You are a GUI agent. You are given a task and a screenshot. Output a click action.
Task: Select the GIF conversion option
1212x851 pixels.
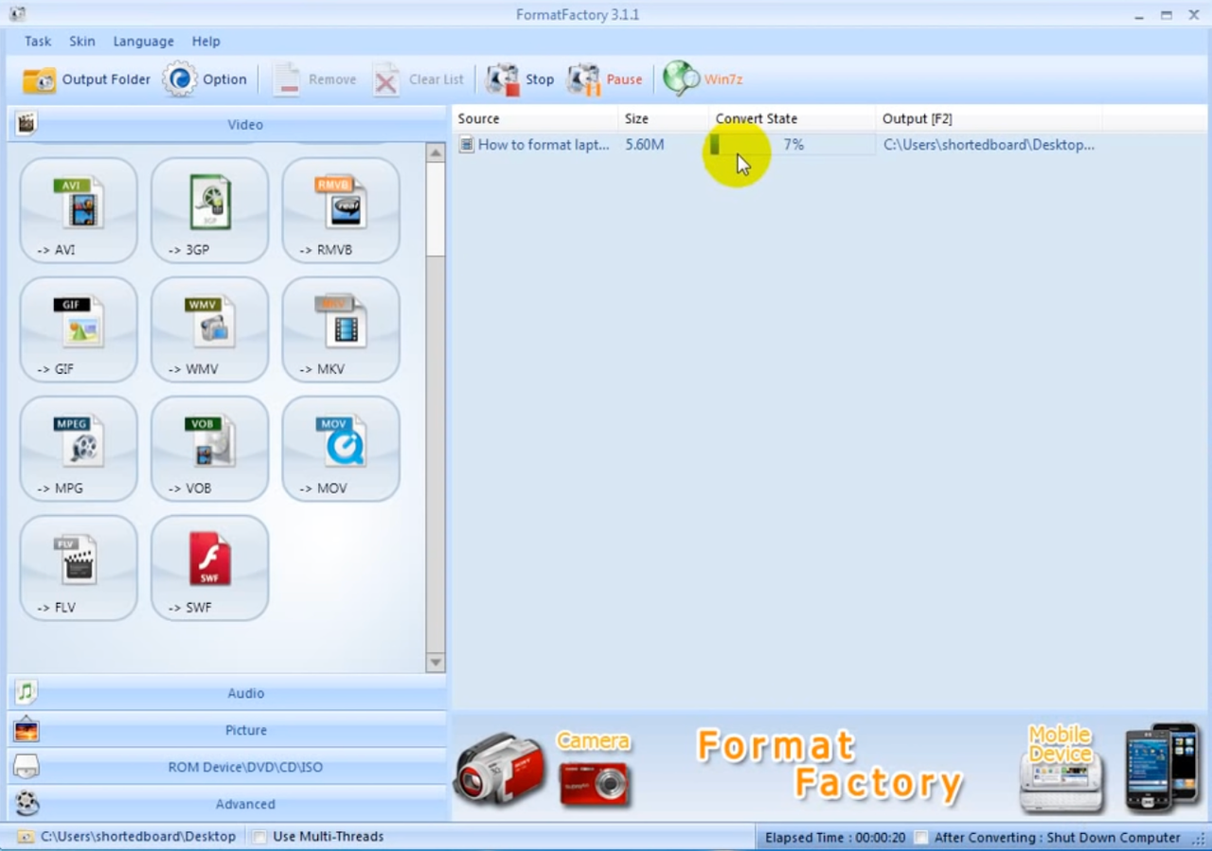(79, 329)
